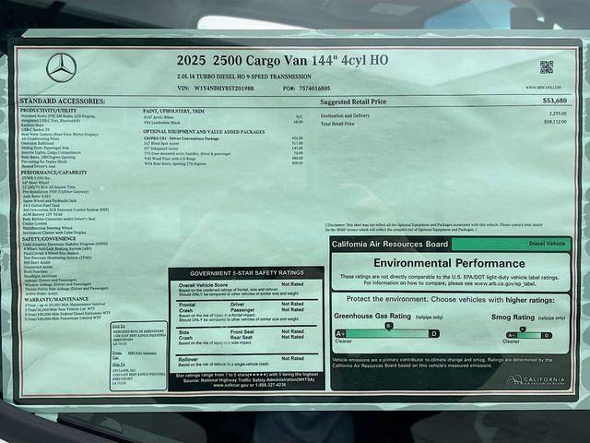The image size is (590, 443).
Task: Click the 'Tire Pressure Monitoring System' line
Action: (57, 257)
